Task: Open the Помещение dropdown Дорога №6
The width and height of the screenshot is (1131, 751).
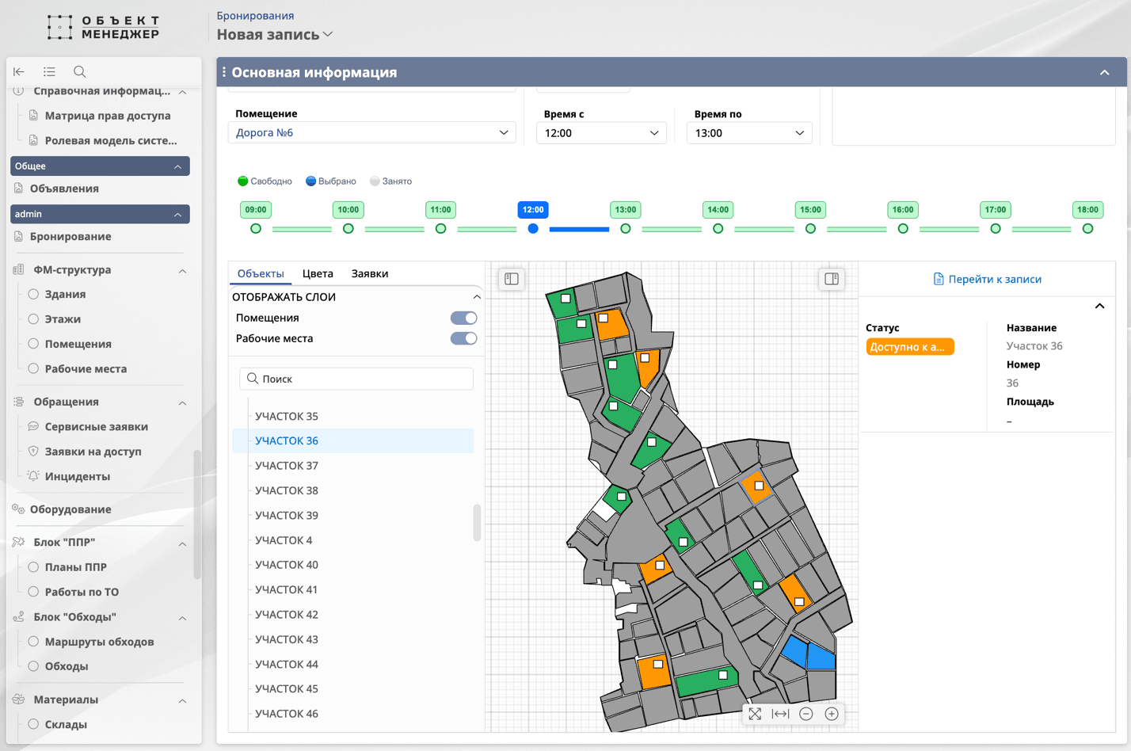Action: point(372,132)
